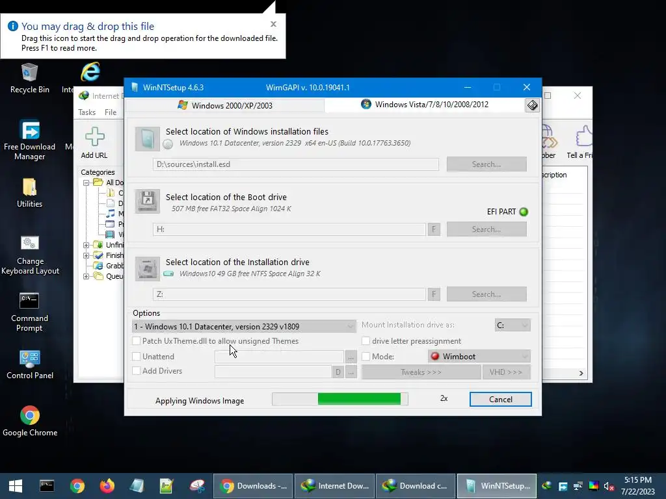Click the Boot drive H: field

click(x=289, y=229)
